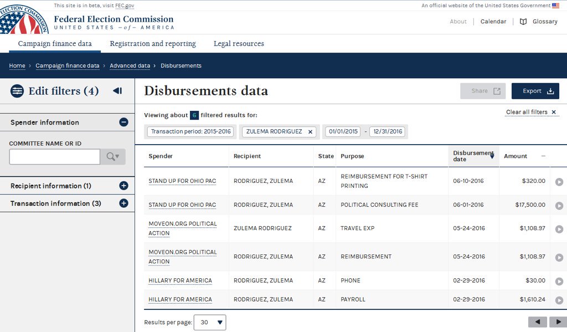Screen dimensions: 567x332
Task: Open HILLARY FOR AMERICA in PHONE row
Action: point(180,280)
